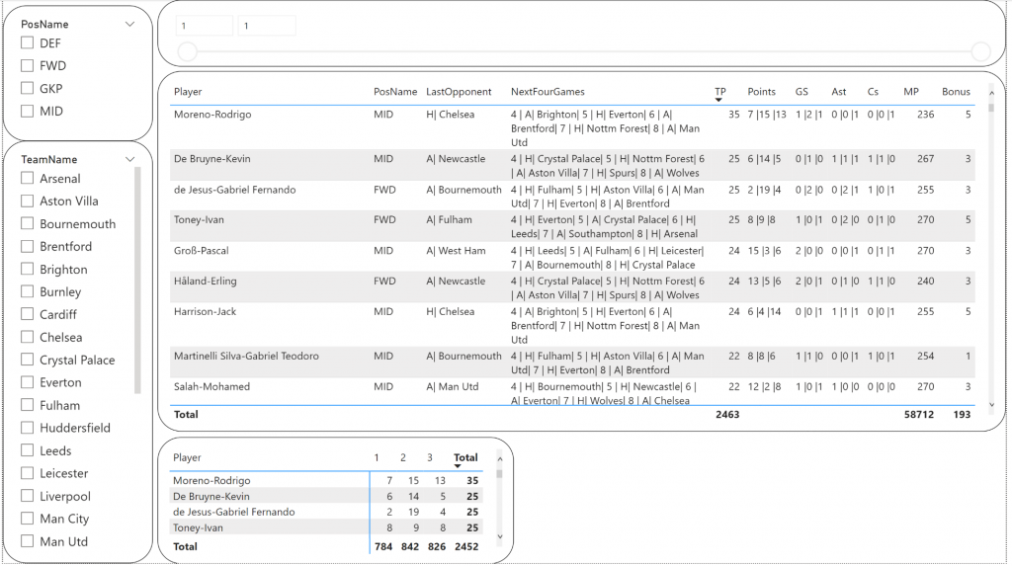Click the left range slider handle
Viewport: 1012px width, 566px height.
coord(187,51)
